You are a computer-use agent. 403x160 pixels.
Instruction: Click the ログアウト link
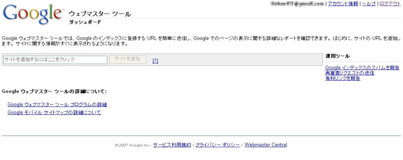click(x=390, y=4)
